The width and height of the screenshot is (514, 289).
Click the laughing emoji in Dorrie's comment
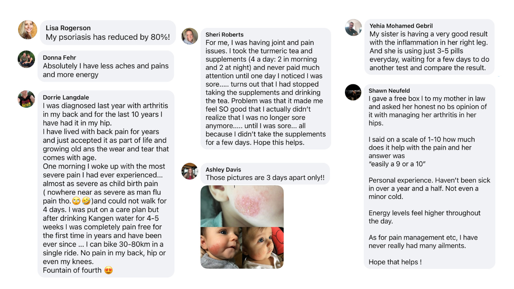(x=86, y=201)
